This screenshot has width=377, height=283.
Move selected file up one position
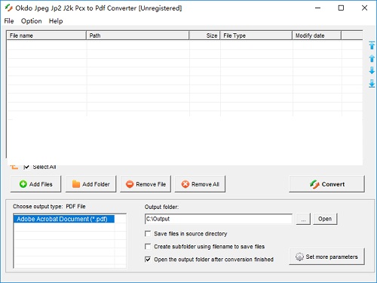click(372, 58)
